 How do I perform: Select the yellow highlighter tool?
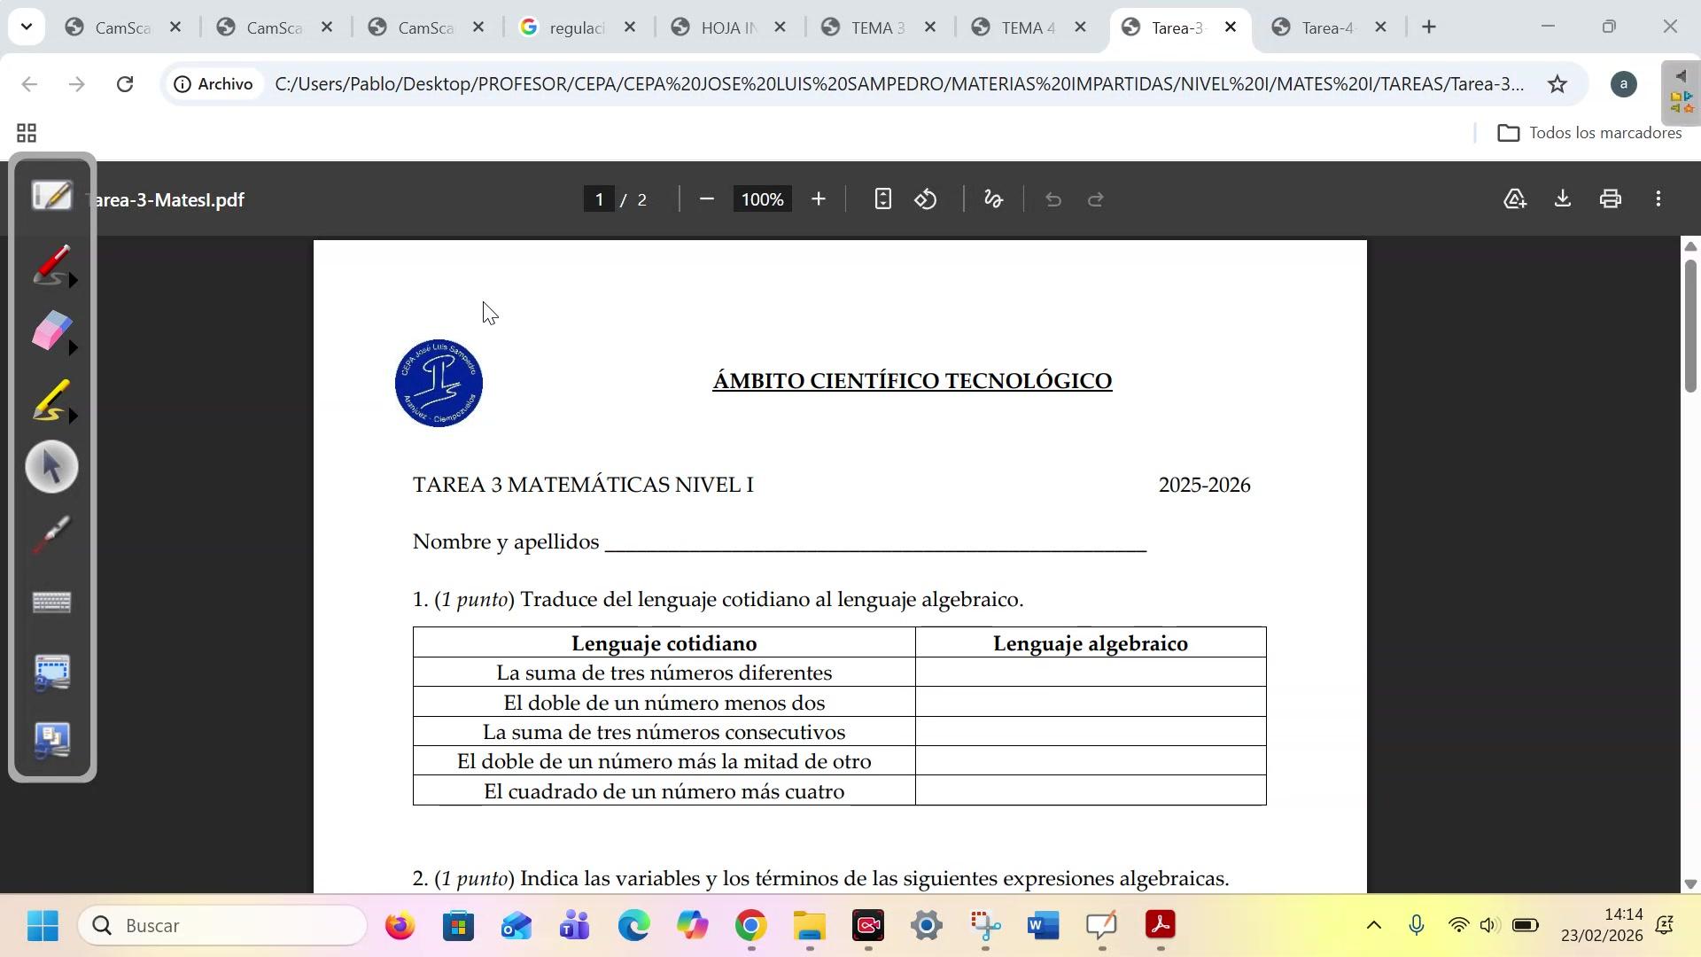tap(50, 400)
